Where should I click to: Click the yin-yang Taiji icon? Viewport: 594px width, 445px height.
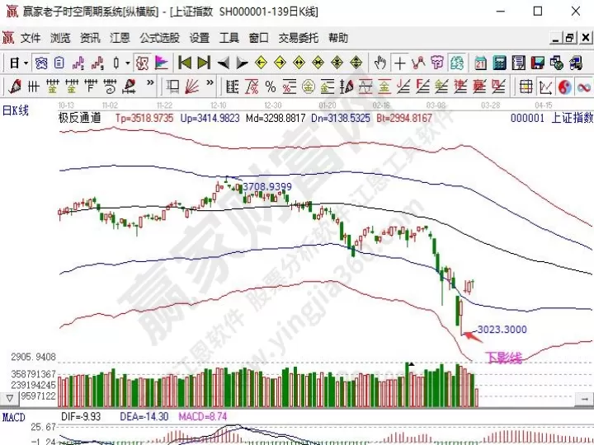click(x=564, y=87)
